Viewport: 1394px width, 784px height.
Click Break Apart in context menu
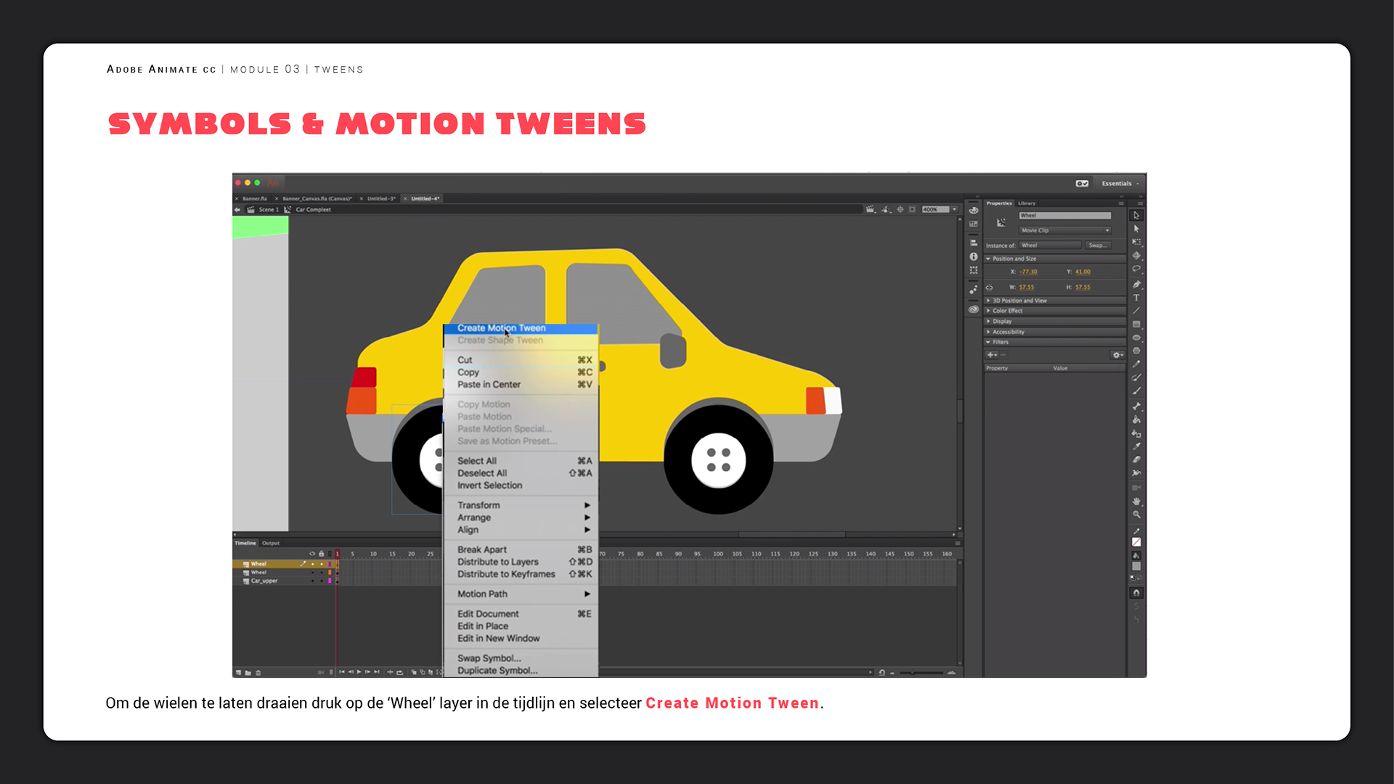(x=482, y=550)
